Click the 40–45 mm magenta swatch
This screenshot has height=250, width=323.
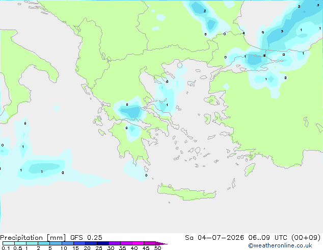138,243
